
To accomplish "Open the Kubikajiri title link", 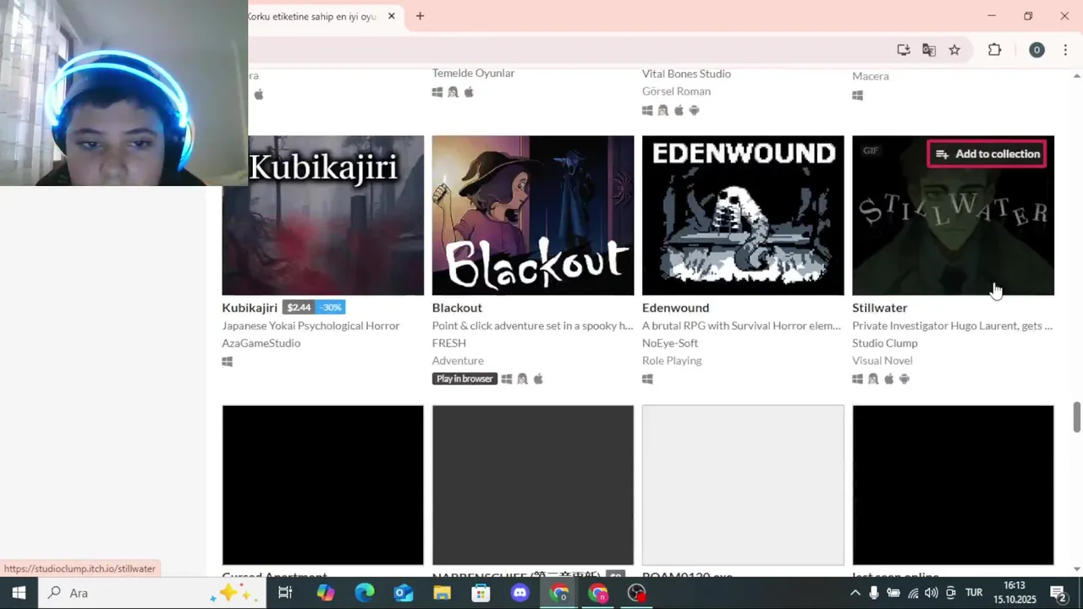I will (250, 308).
